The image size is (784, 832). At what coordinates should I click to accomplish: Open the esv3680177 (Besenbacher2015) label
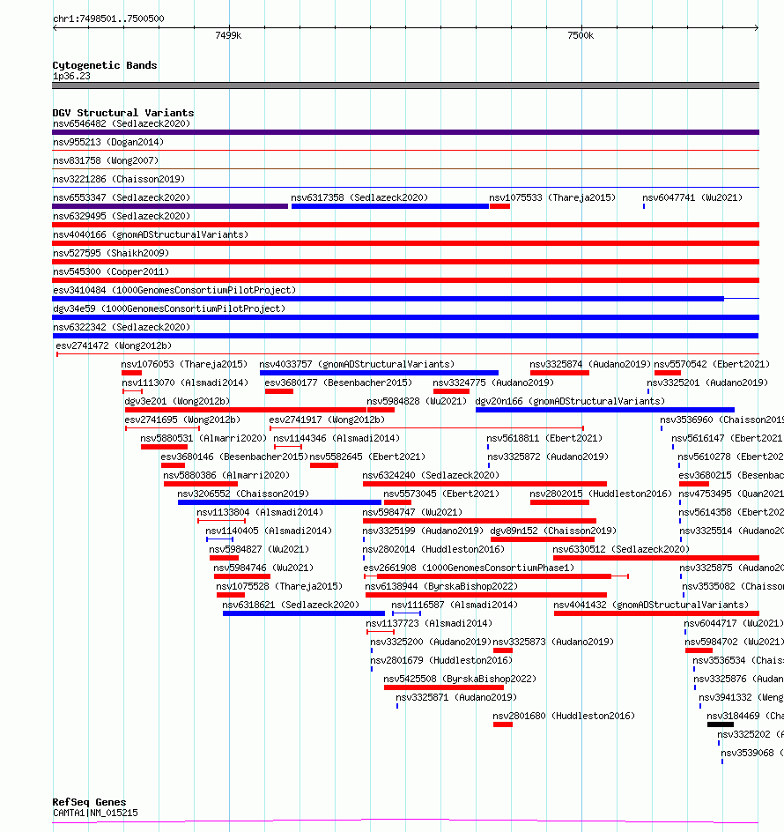[x=338, y=383]
